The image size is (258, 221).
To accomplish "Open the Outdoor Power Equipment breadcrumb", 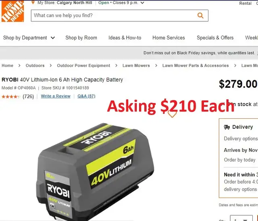I will pyautogui.click(x=83, y=66).
